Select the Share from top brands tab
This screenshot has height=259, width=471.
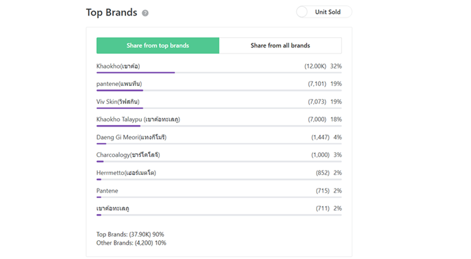click(158, 46)
